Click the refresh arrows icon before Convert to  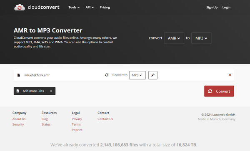click(x=107, y=75)
